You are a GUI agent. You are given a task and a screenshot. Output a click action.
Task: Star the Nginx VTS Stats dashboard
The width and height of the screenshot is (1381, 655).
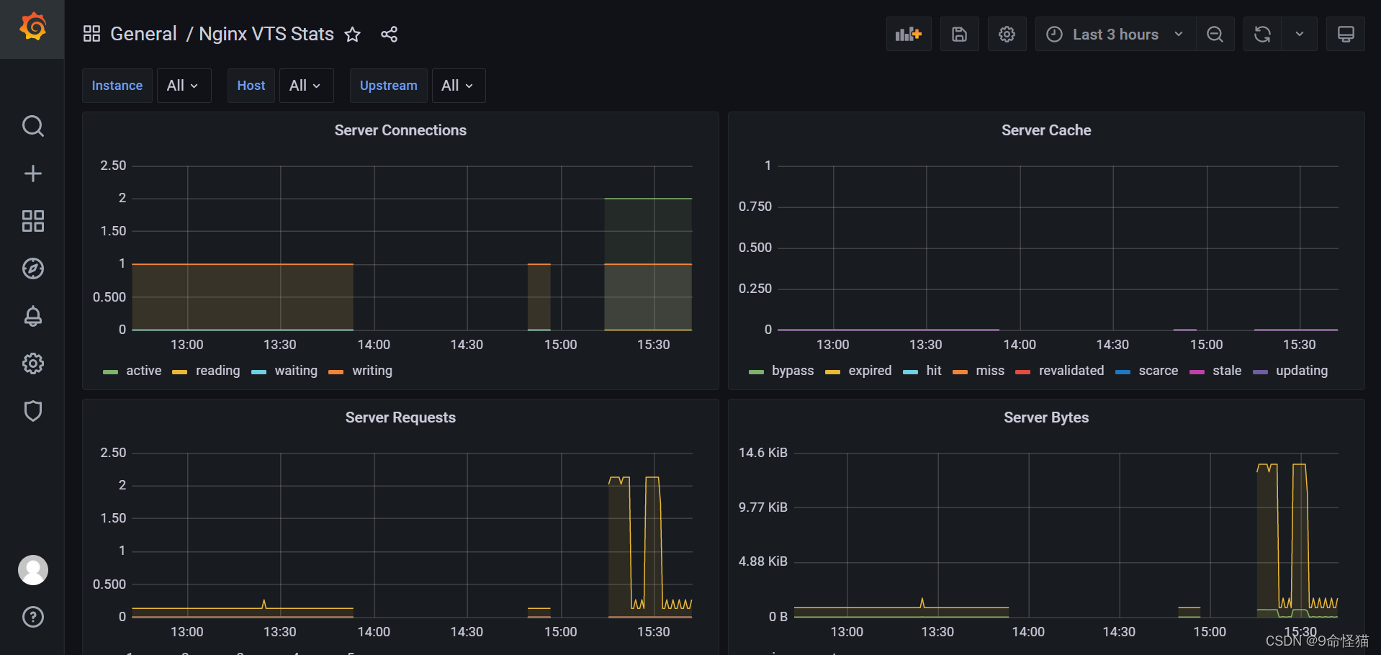352,35
